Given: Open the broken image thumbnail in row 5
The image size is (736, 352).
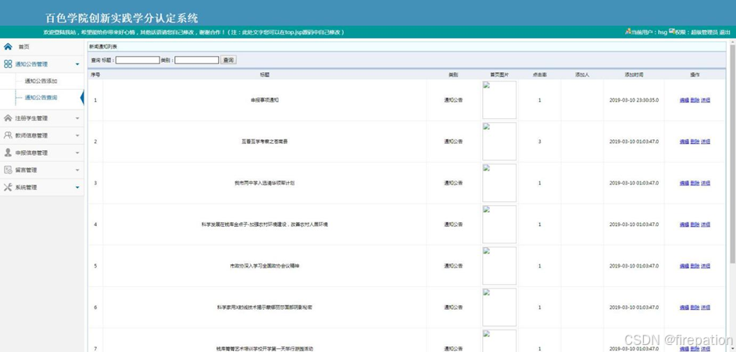Looking at the screenshot, I should coord(499,266).
